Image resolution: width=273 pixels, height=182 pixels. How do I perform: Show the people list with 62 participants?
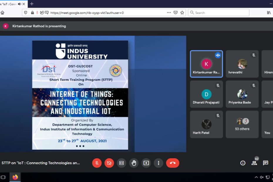tap(254, 163)
